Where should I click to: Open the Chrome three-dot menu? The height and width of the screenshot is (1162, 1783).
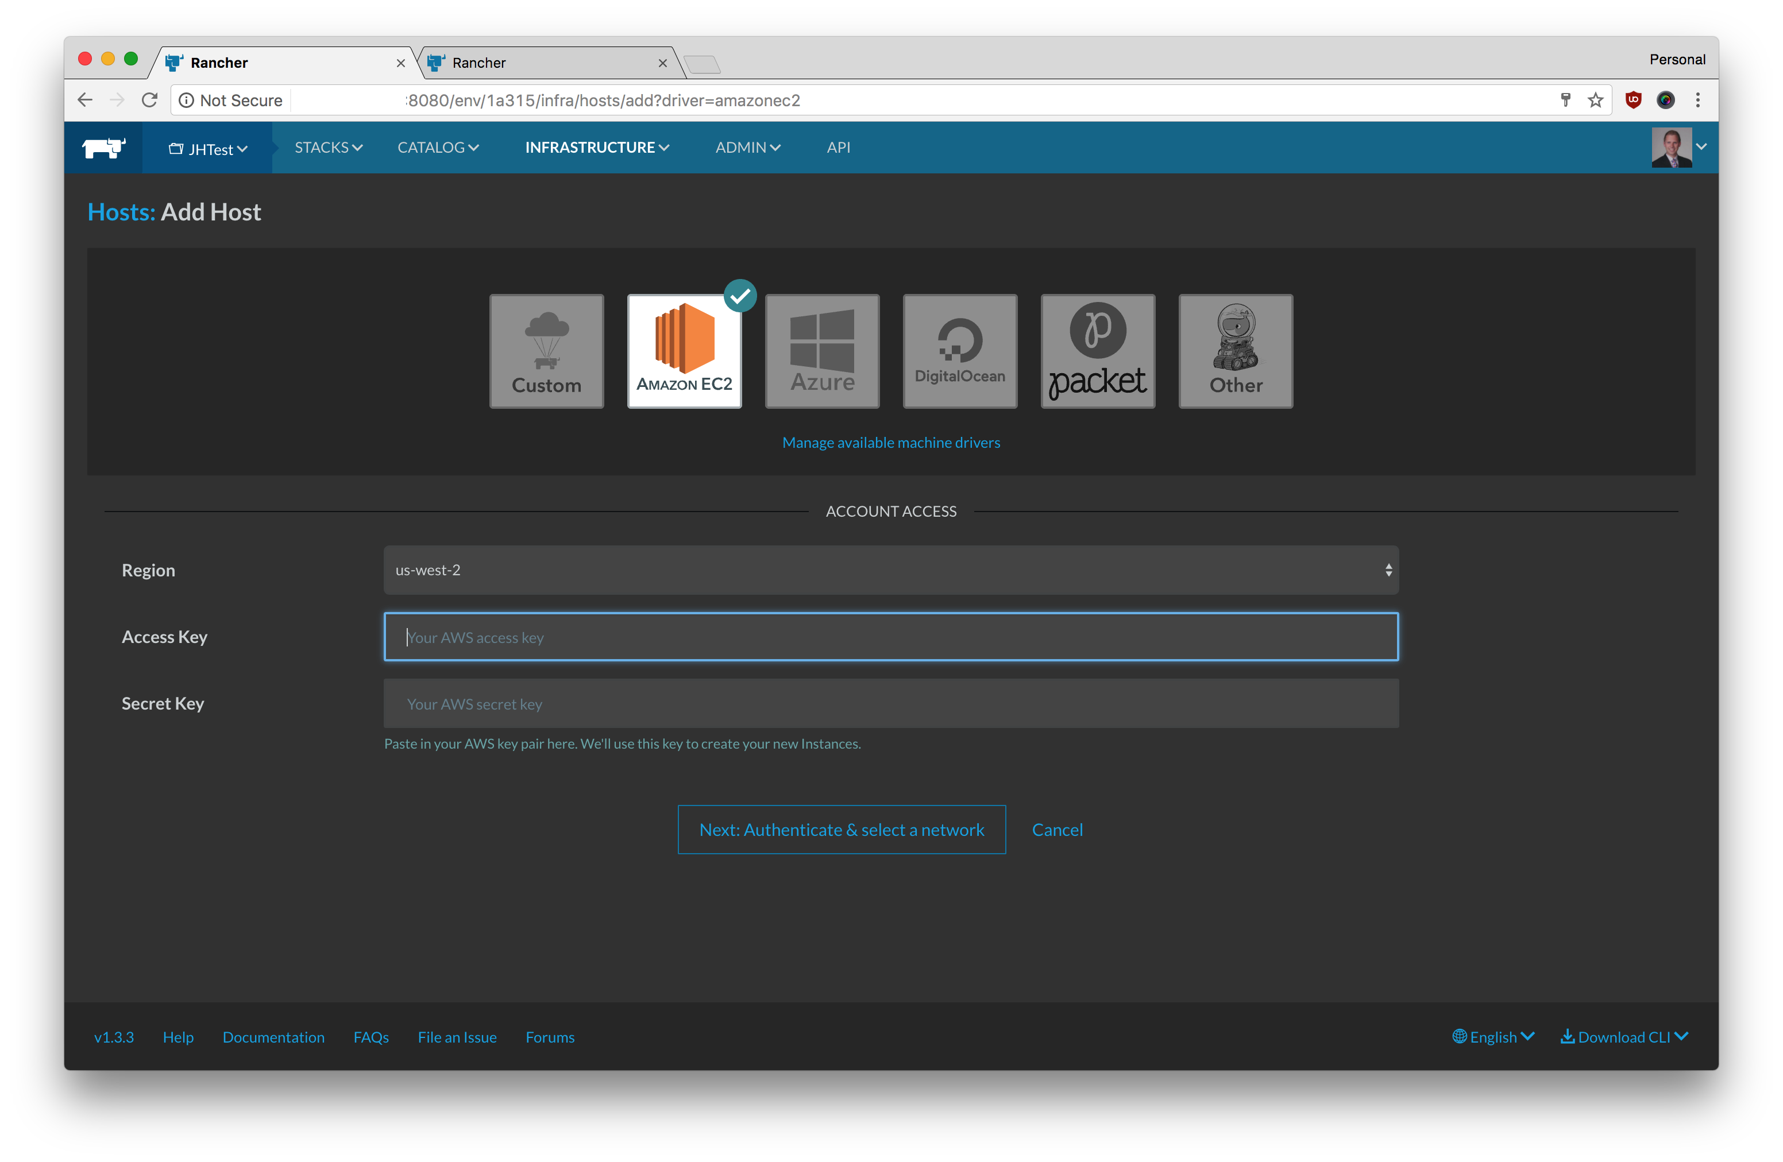click(1697, 99)
